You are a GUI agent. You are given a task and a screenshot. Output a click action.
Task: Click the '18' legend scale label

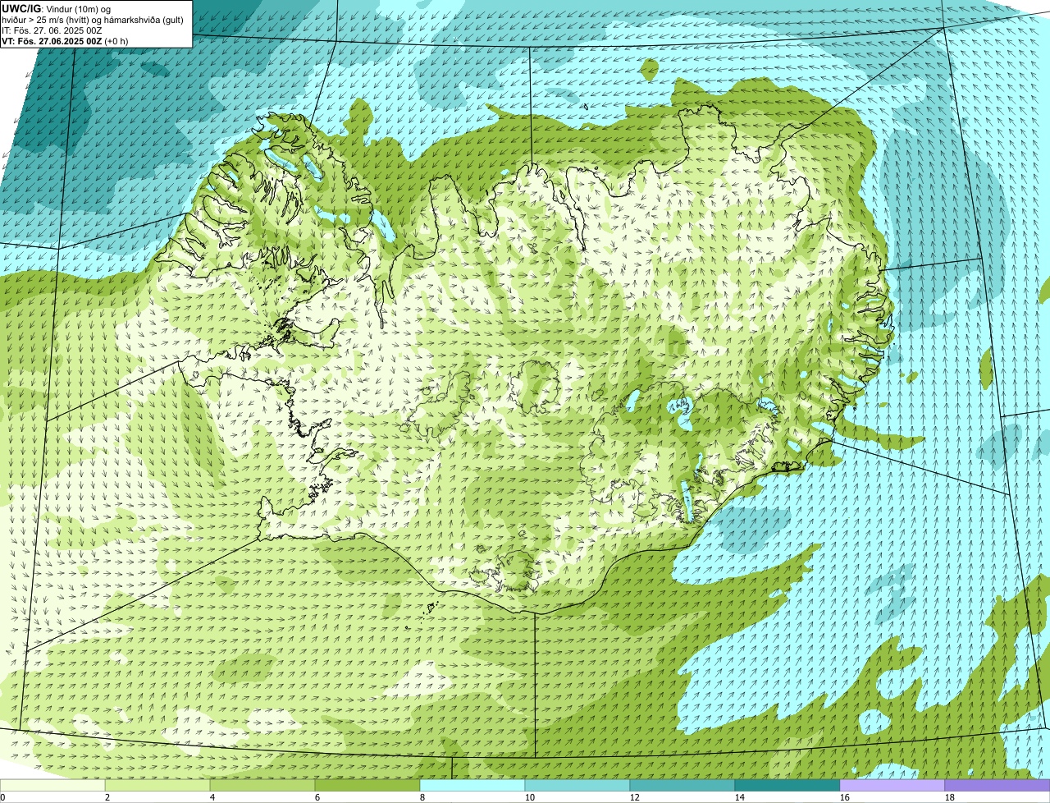[950, 797]
